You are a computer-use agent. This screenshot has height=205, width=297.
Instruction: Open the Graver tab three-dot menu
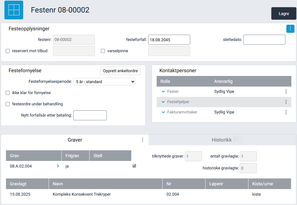coord(143,140)
